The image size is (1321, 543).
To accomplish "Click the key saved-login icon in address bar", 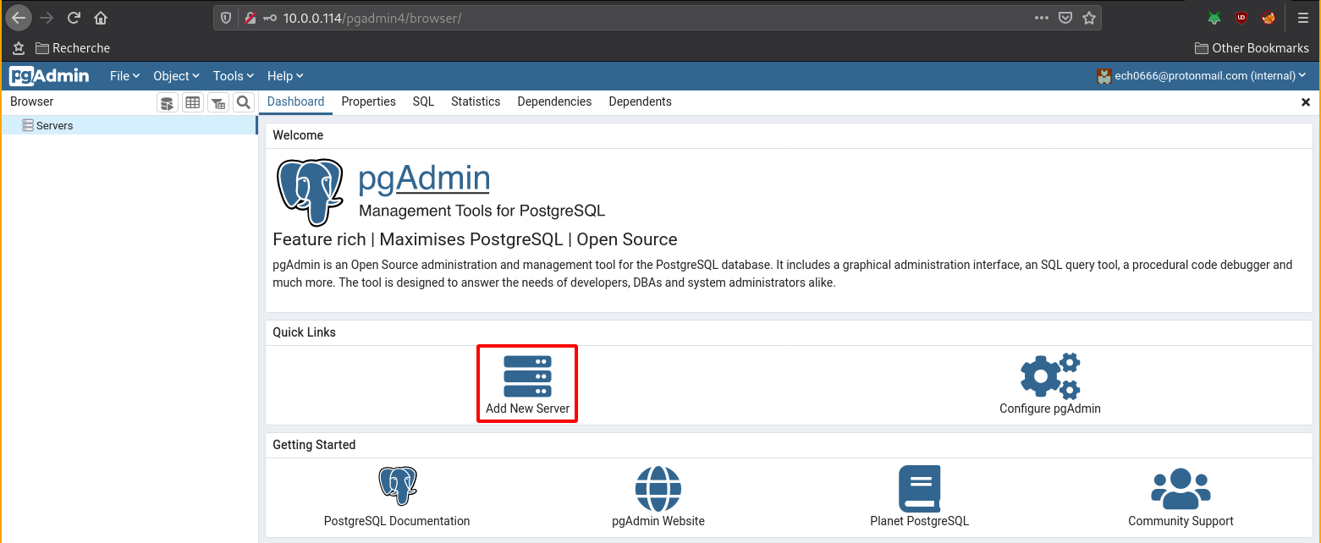I will pos(270,18).
